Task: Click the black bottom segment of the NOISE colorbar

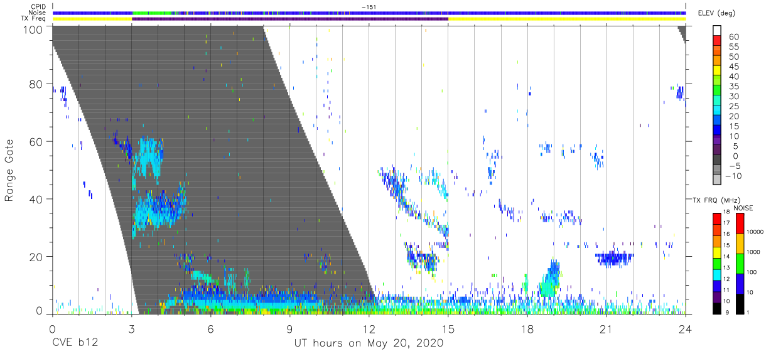Action: pos(740,304)
